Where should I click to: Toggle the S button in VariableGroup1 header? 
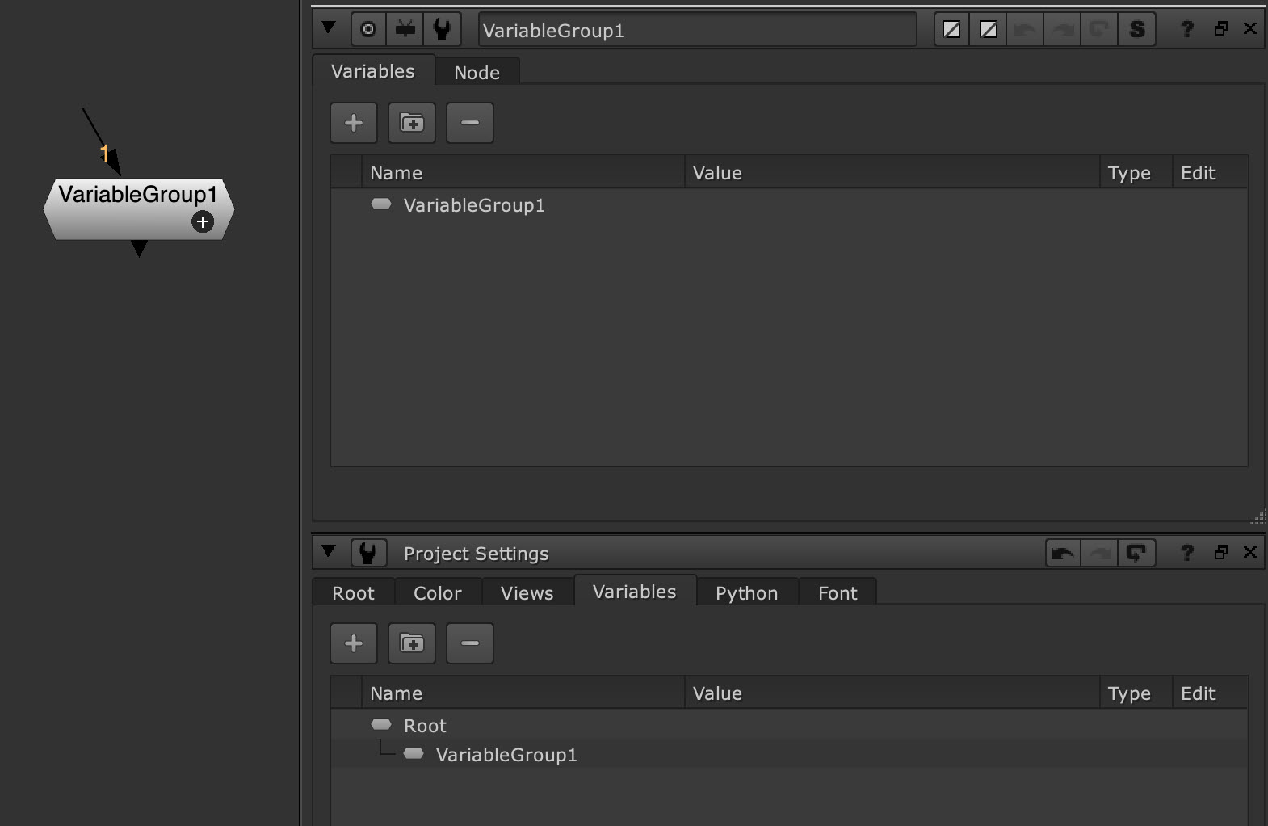(x=1136, y=30)
